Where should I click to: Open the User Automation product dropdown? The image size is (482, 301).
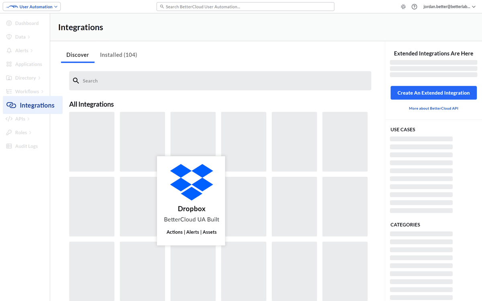[x=32, y=7]
